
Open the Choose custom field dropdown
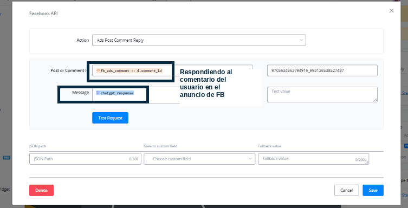click(x=199, y=159)
